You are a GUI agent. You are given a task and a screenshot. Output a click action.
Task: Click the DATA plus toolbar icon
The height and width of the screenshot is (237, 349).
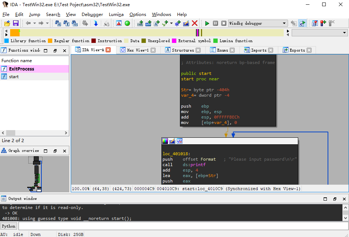coord(148,23)
